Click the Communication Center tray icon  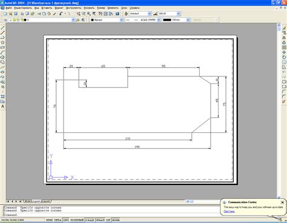pos(281,219)
